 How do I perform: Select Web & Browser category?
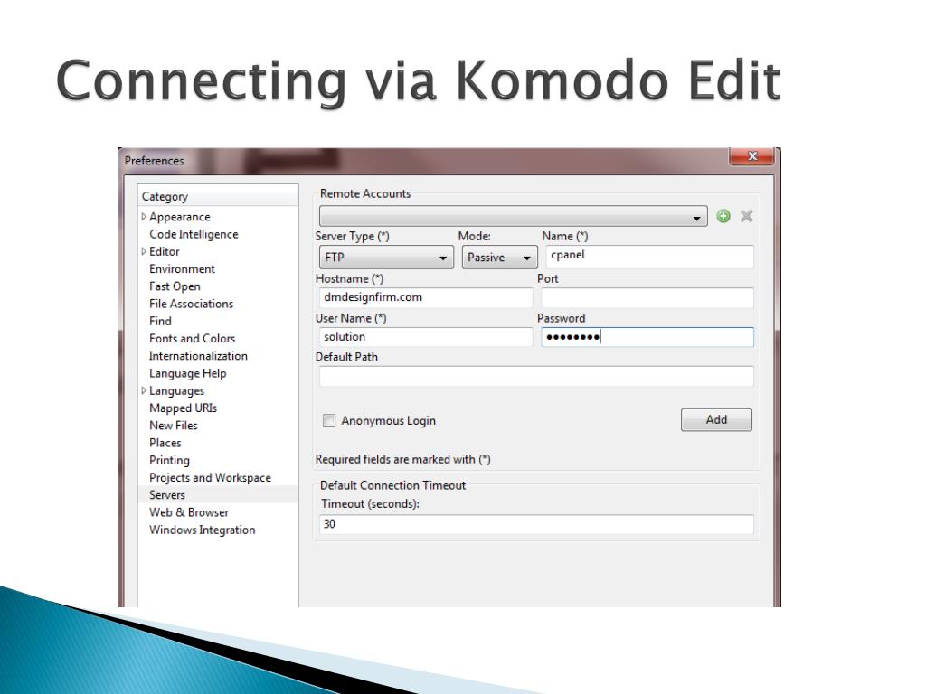pos(189,513)
